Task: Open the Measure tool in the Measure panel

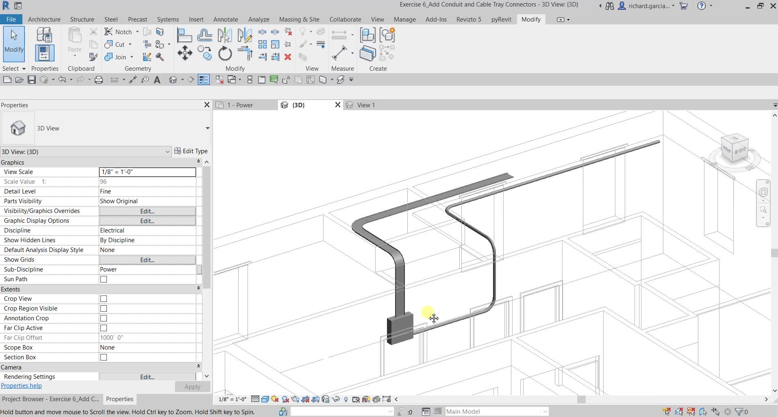Action: tap(341, 53)
